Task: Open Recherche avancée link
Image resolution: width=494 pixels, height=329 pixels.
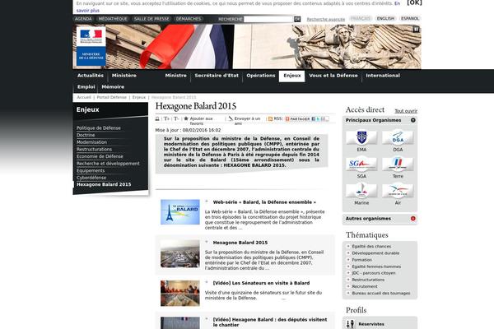Action: [x=326, y=19]
